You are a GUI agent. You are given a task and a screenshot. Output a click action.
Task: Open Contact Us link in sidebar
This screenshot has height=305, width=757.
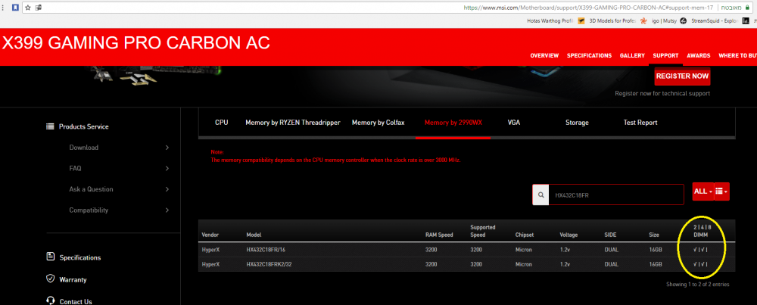pyautogui.click(x=75, y=302)
